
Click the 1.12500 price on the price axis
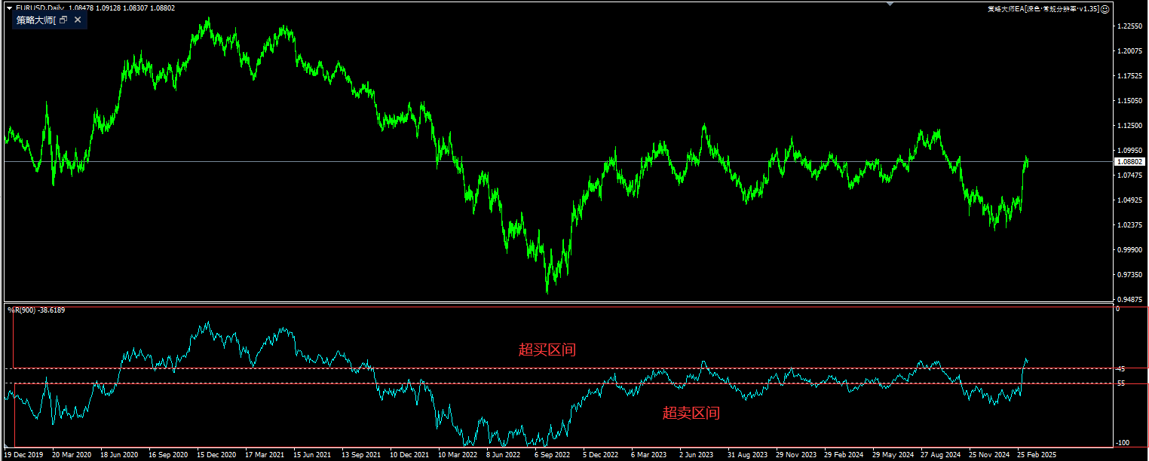pyautogui.click(x=1128, y=126)
